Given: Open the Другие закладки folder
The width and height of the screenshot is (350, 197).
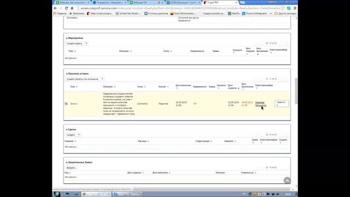Looking at the screenshot, I should click(285, 13).
